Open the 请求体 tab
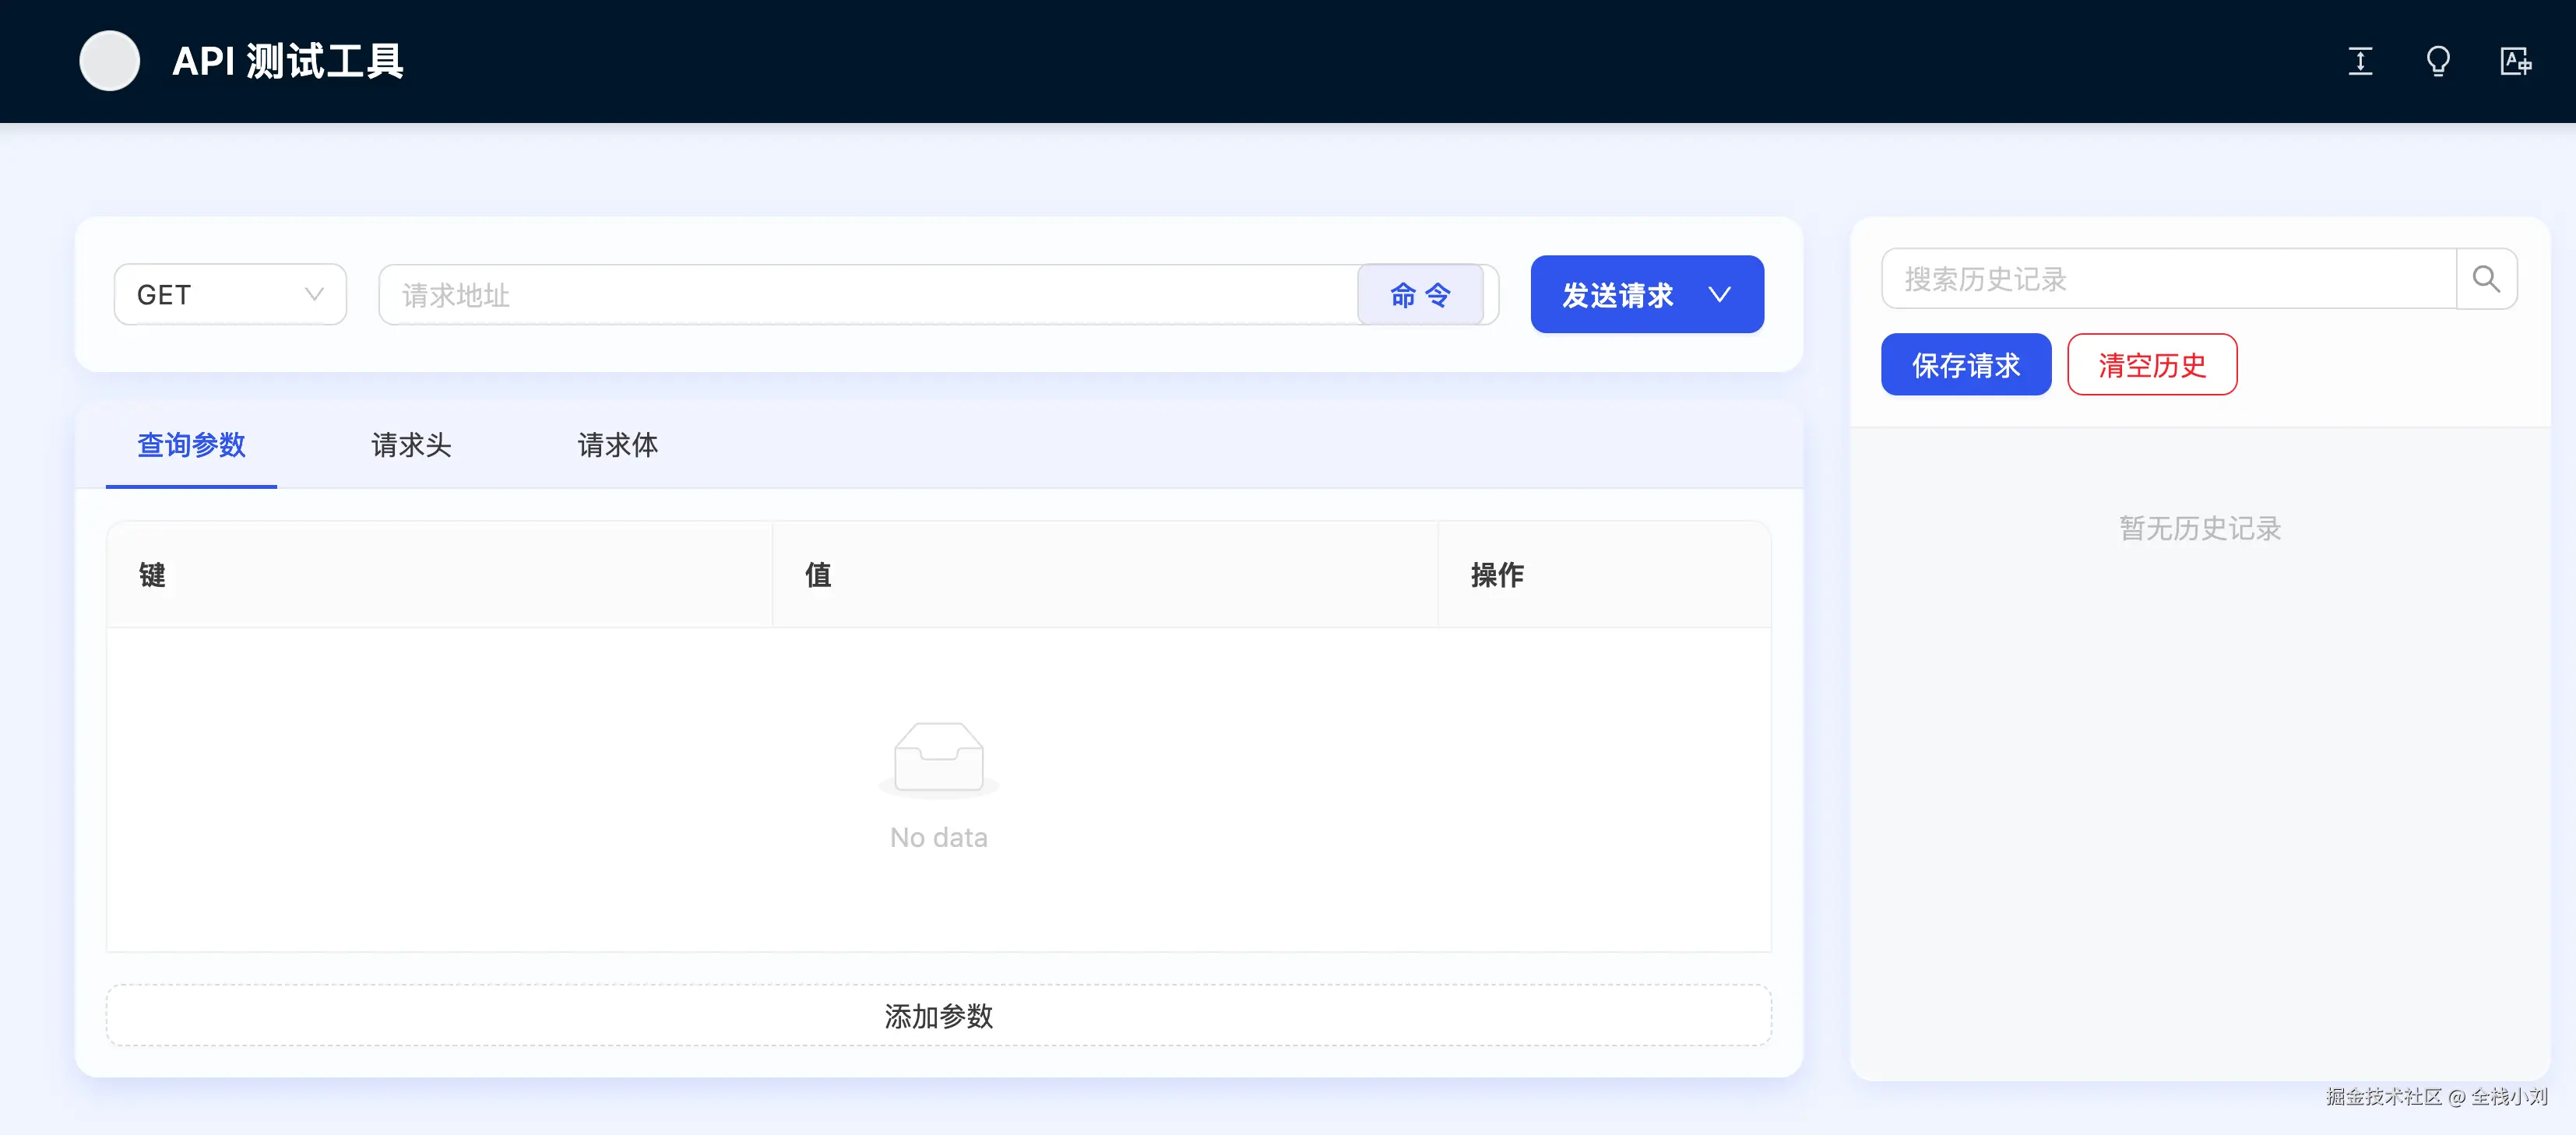 617,445
